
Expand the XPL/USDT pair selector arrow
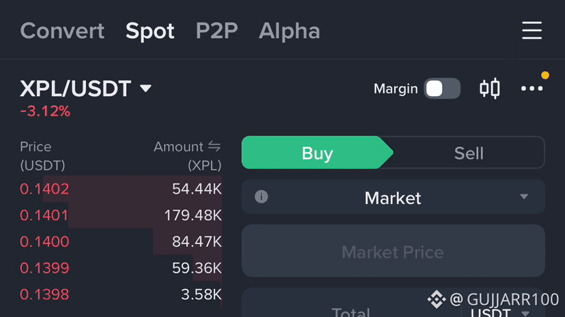coord(145,89)
